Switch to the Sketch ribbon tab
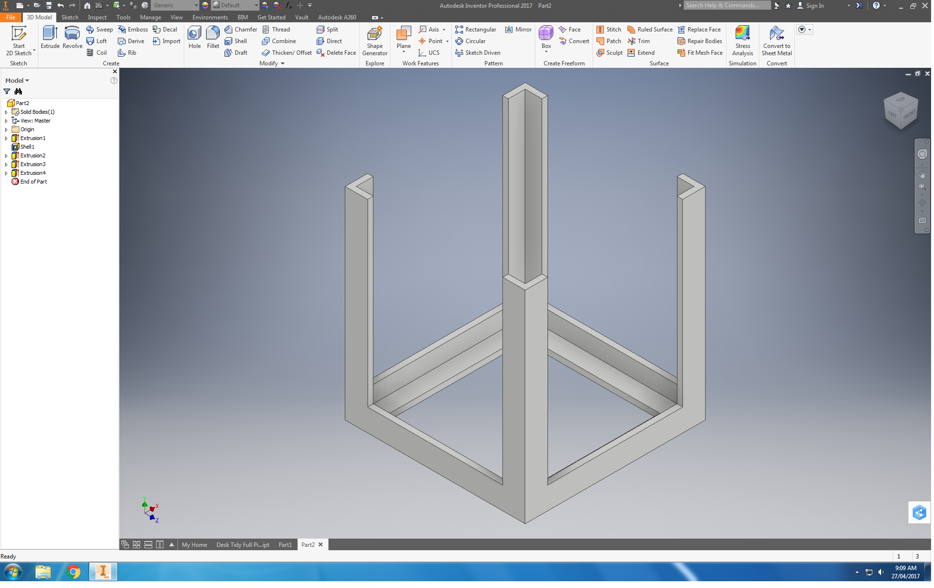 pos(70,17)
